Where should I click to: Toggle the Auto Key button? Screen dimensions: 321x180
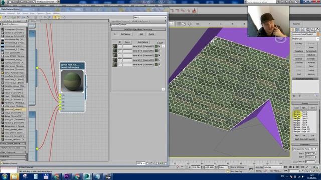point(259,167)
